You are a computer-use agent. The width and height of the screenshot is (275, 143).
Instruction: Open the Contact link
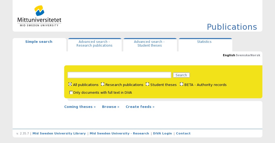pyautogui.click(x=183, y=133)
